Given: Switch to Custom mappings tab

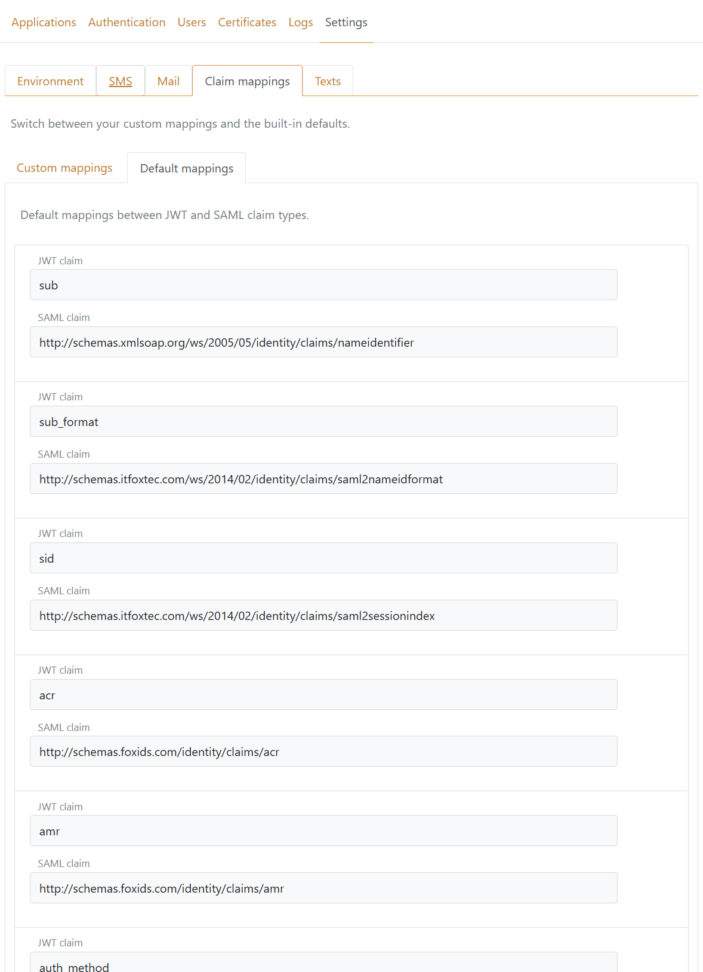Looking at the screenshot, I should coord(64,168).
